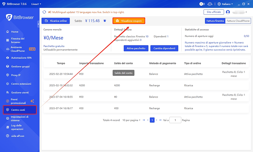The width and height of the screenshot is (253, 152).
Task: Open the 10 per pagina dropdown
Action: (131, 120)
